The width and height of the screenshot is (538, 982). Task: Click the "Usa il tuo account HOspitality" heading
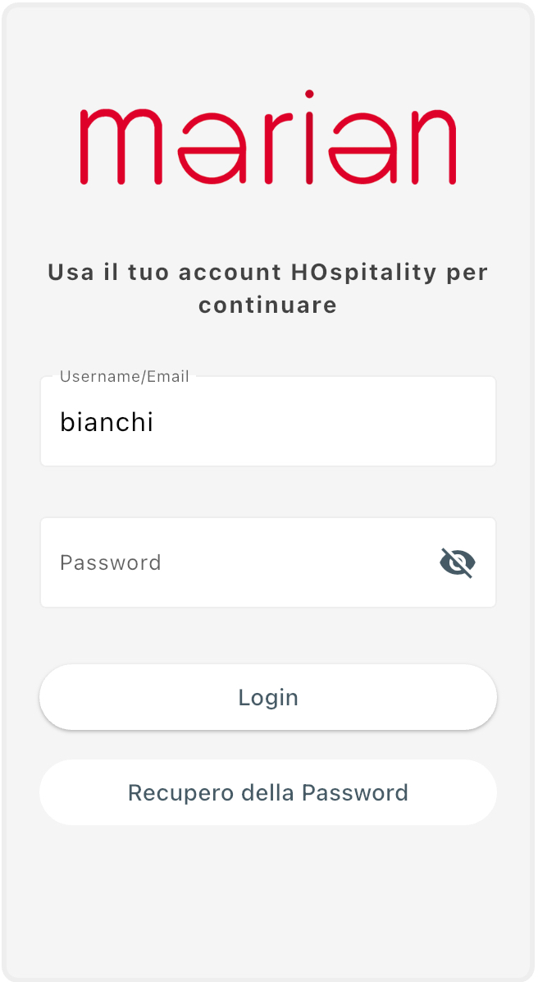[x=268, y=273]
